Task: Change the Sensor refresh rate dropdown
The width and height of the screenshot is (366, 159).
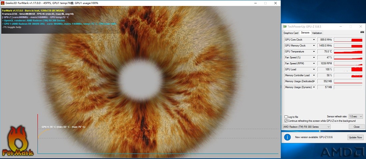Action: (356, 116)
